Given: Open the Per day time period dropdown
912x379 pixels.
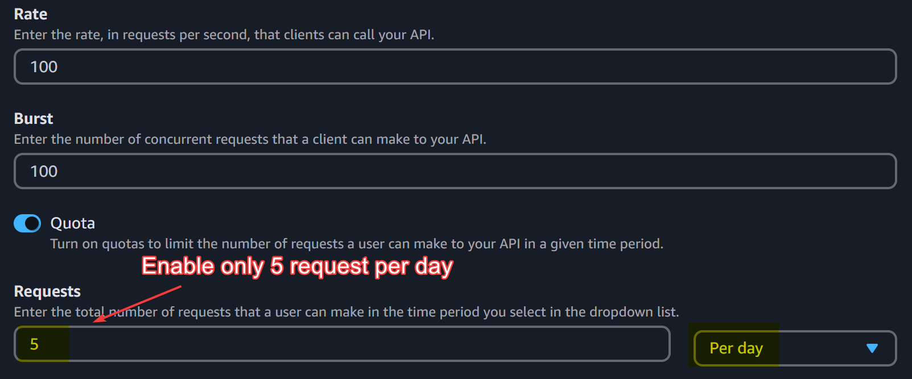Looking at the screenshot, I should point(794,348).
